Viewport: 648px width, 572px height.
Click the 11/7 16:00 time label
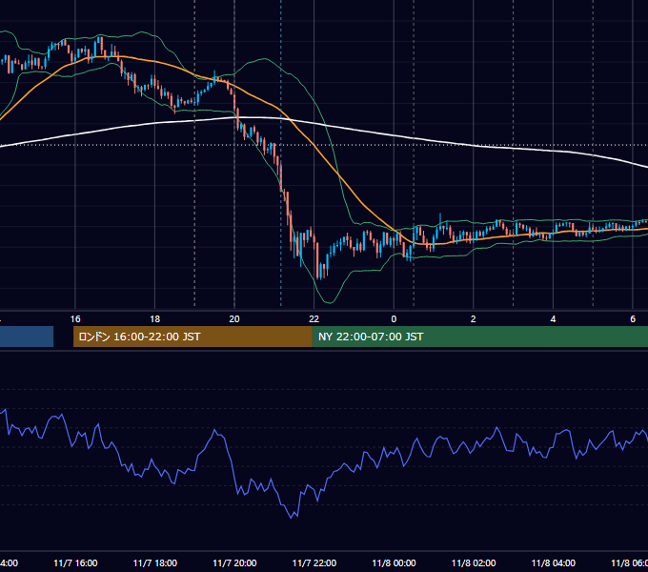(x=75, y=562)
